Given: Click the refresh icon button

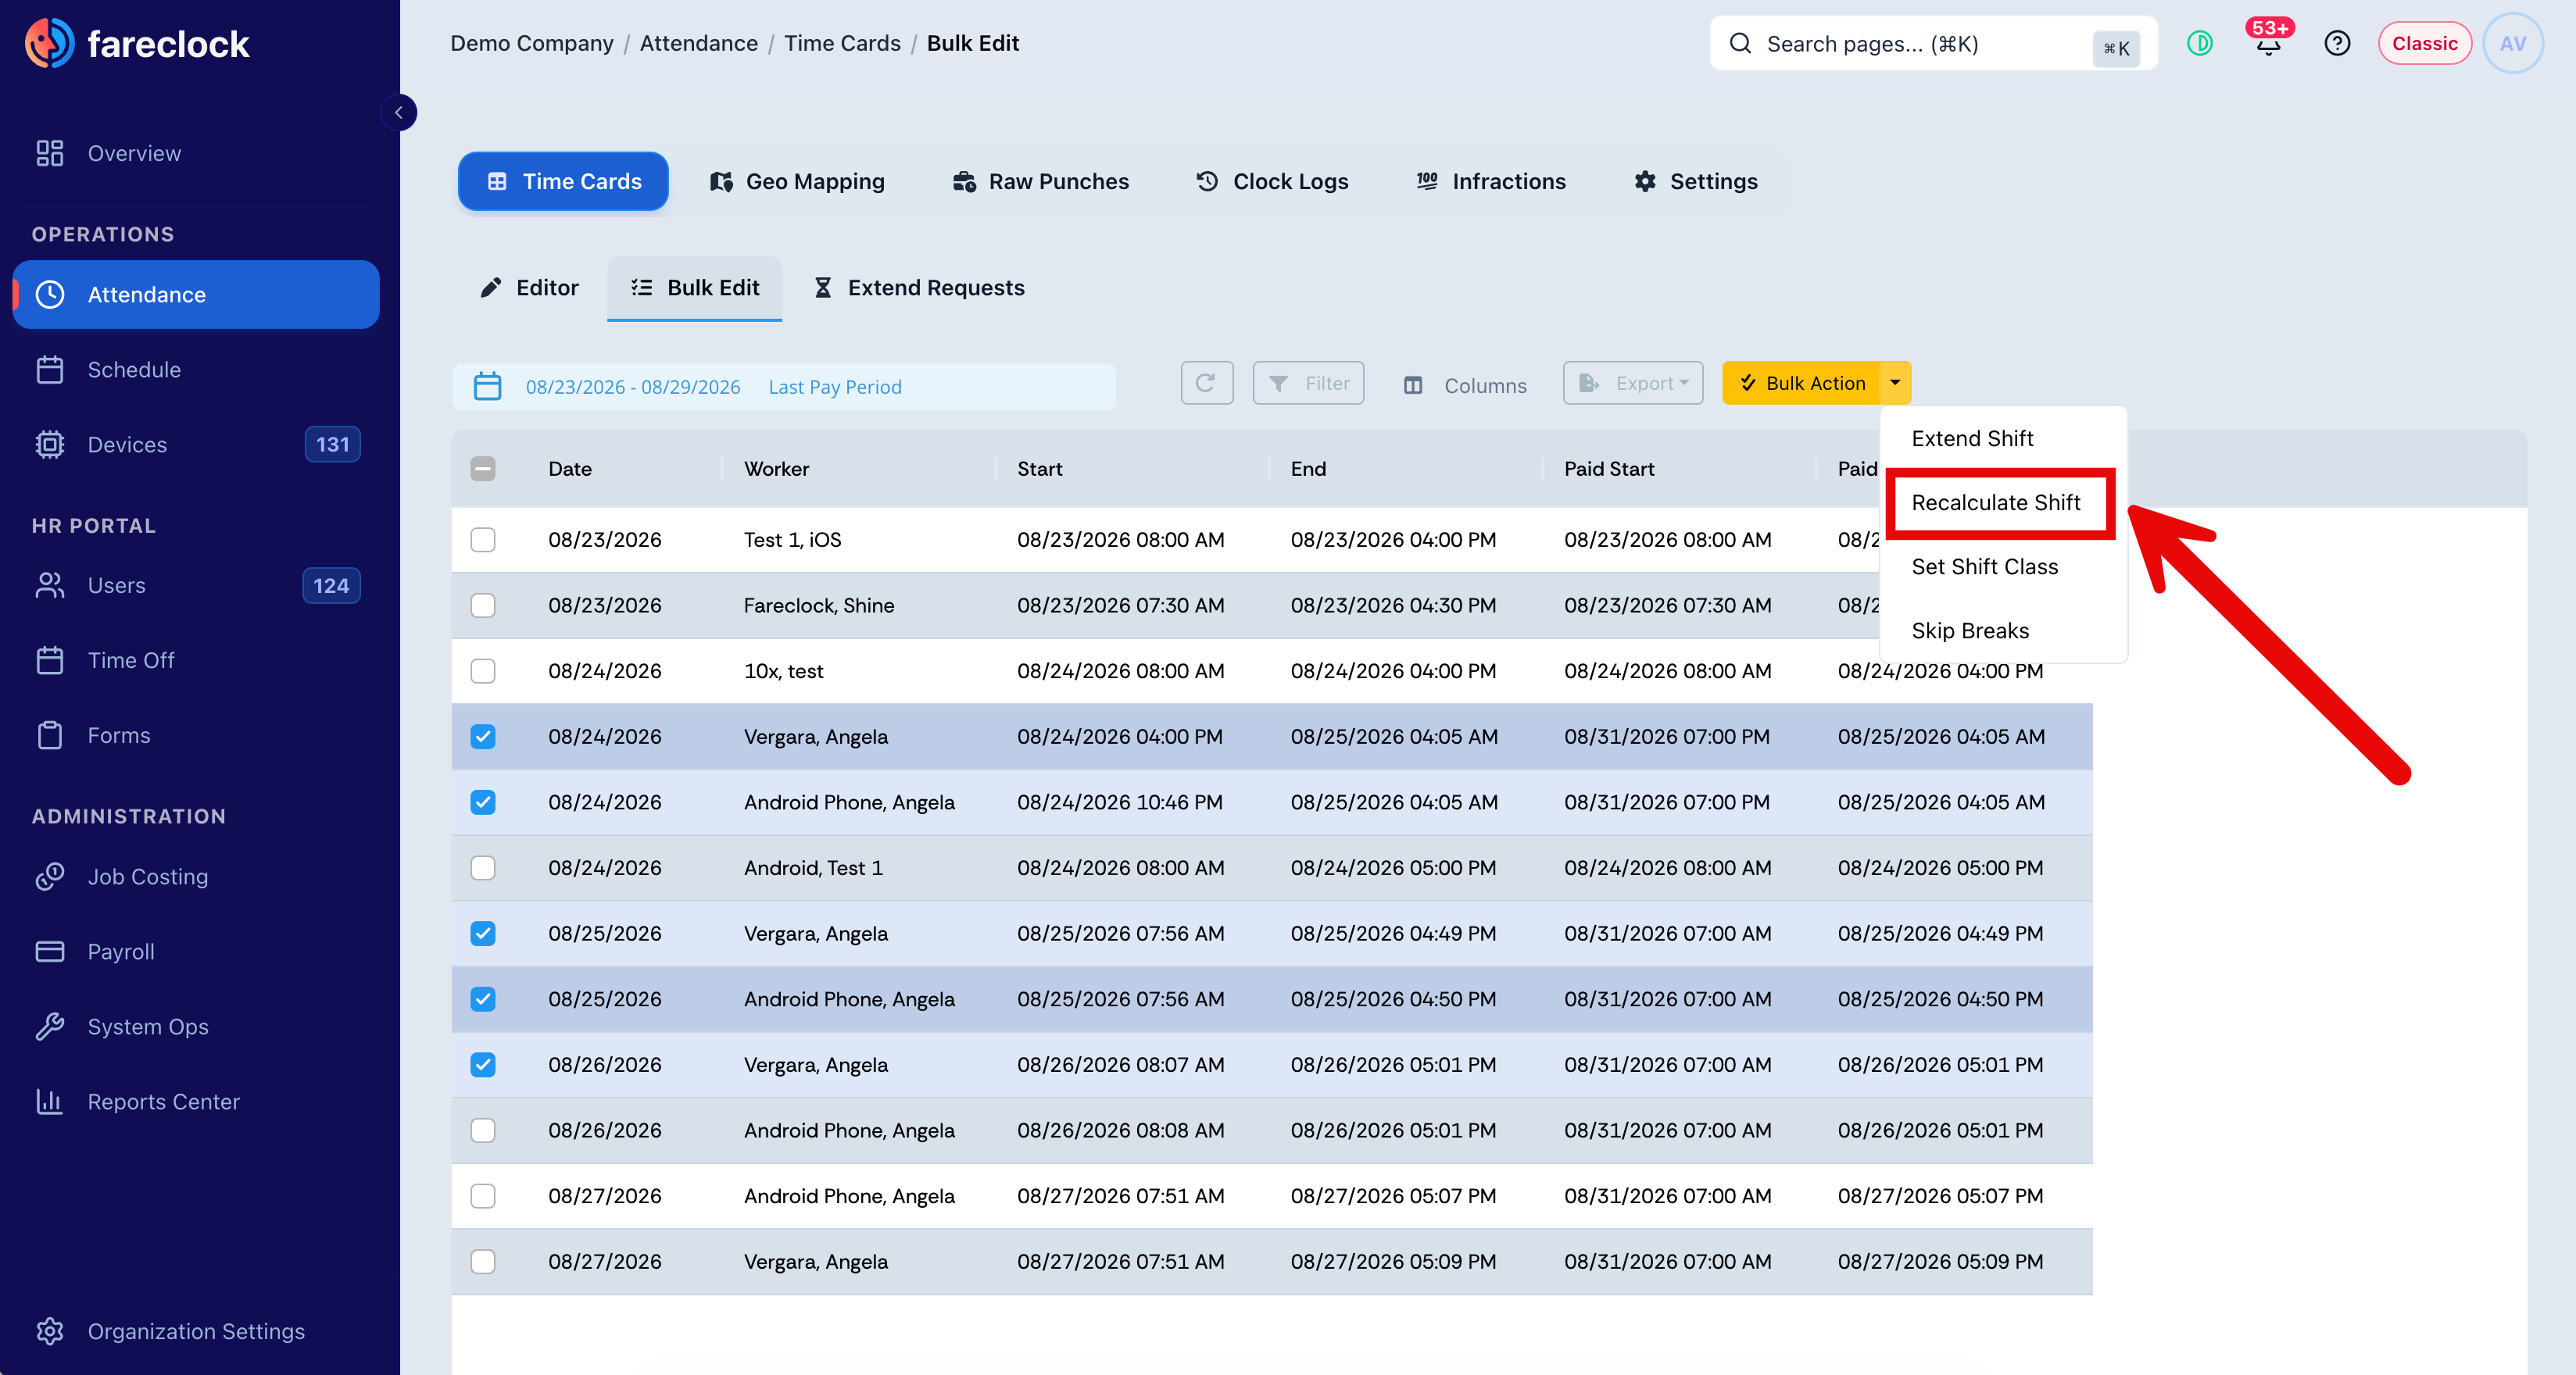Looking at the screenshot, I should (1206, 384).
